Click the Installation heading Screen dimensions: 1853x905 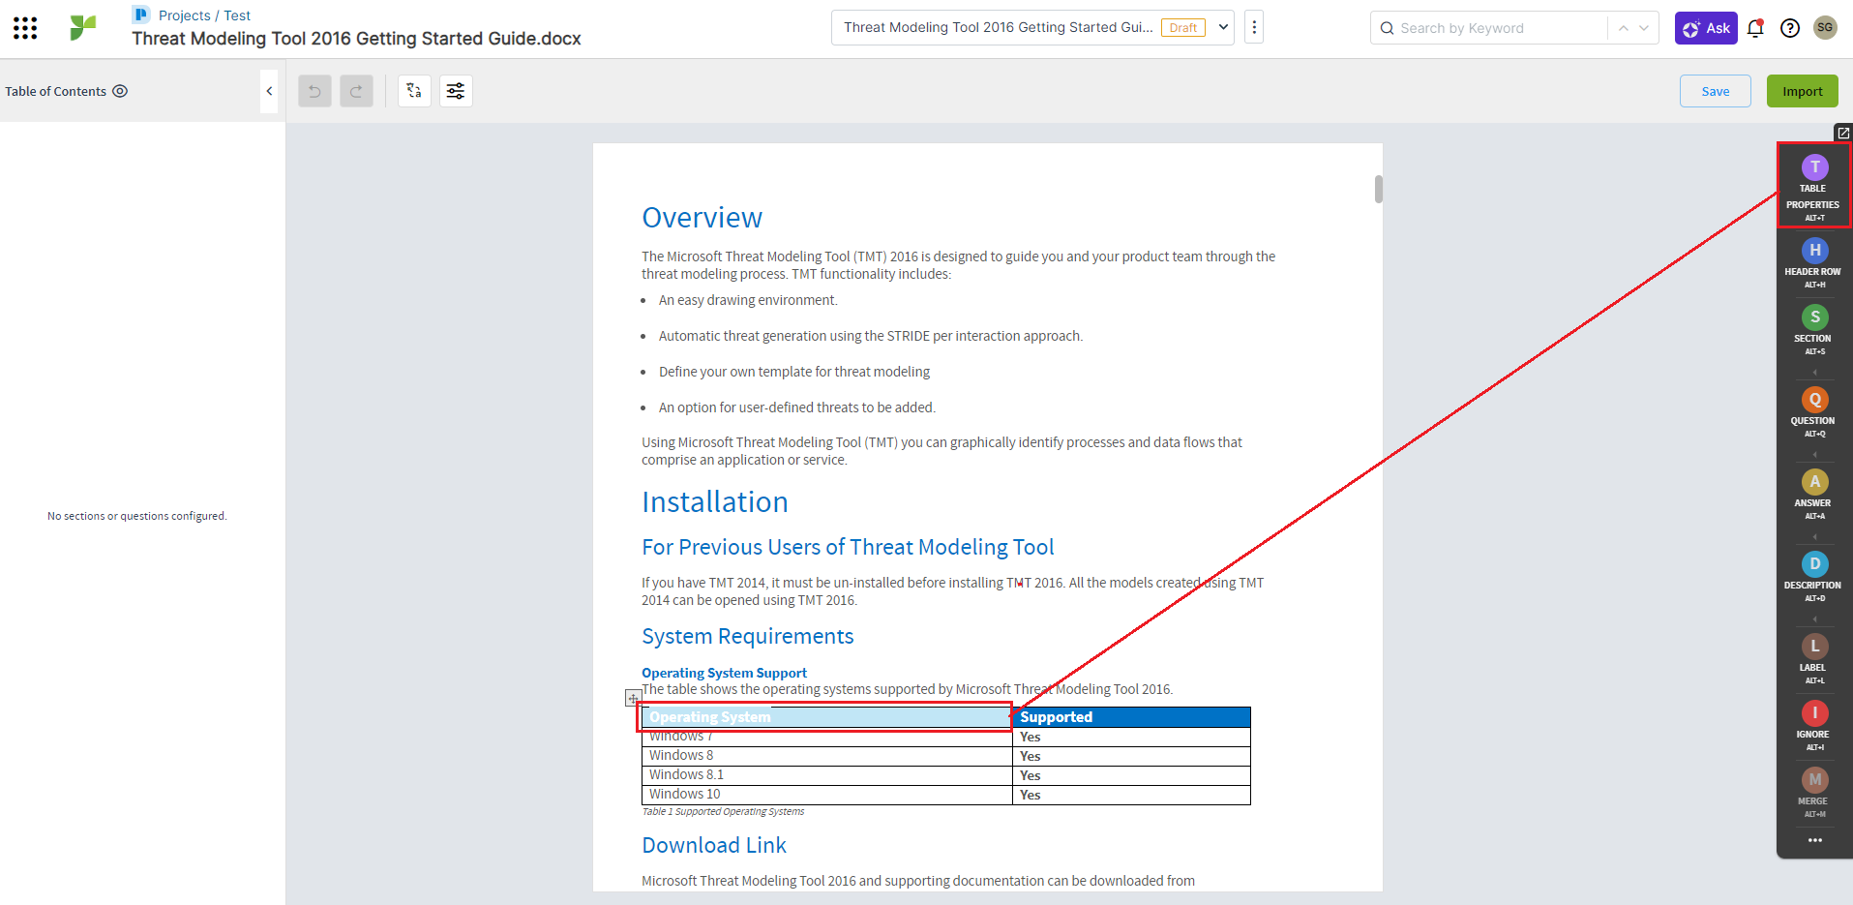coord(715,502)
